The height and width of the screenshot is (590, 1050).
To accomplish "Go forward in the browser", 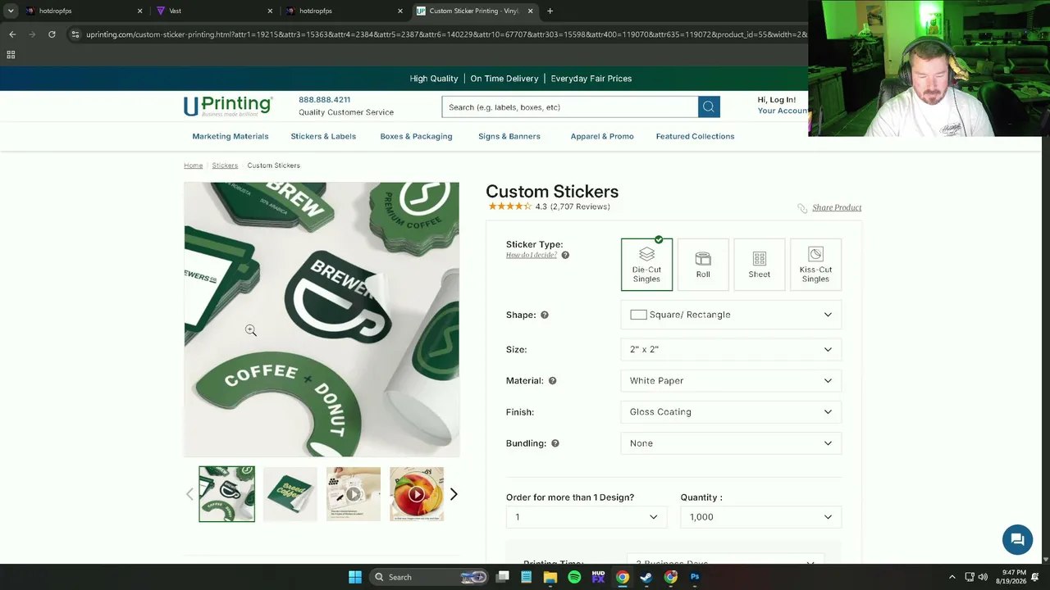I will [x=32, y=34].
